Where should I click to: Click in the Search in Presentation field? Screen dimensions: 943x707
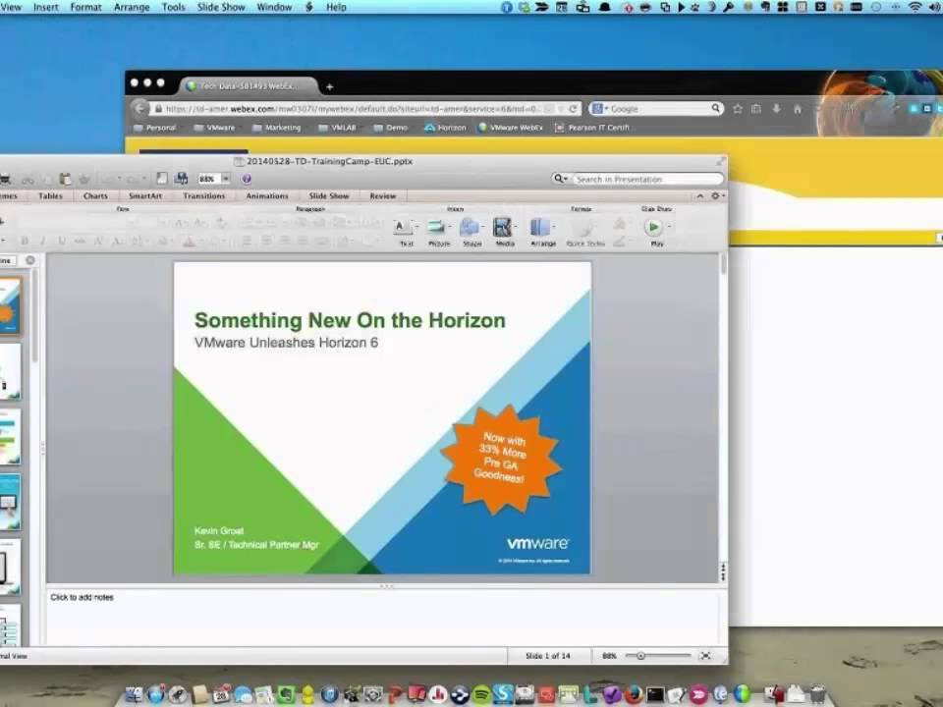point(646,179)
